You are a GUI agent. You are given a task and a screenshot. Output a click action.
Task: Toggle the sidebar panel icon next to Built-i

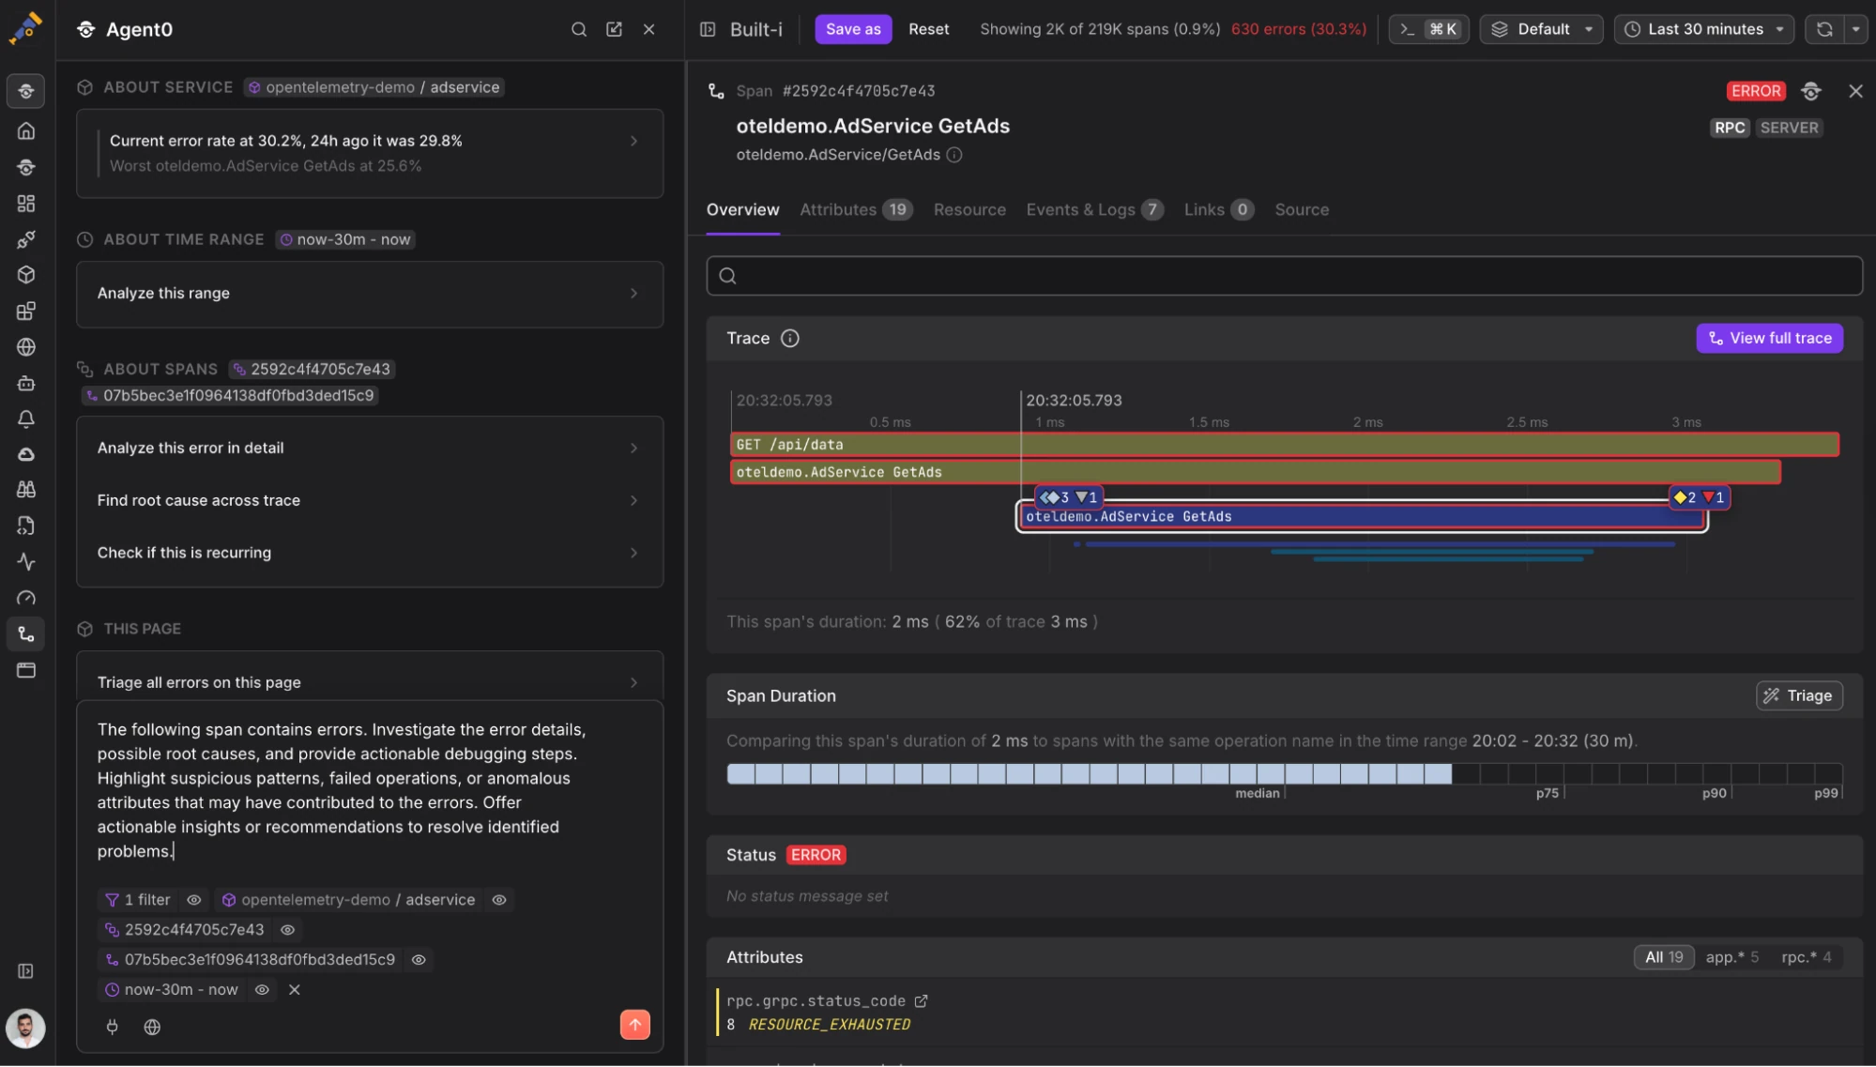tap(708, 29)
